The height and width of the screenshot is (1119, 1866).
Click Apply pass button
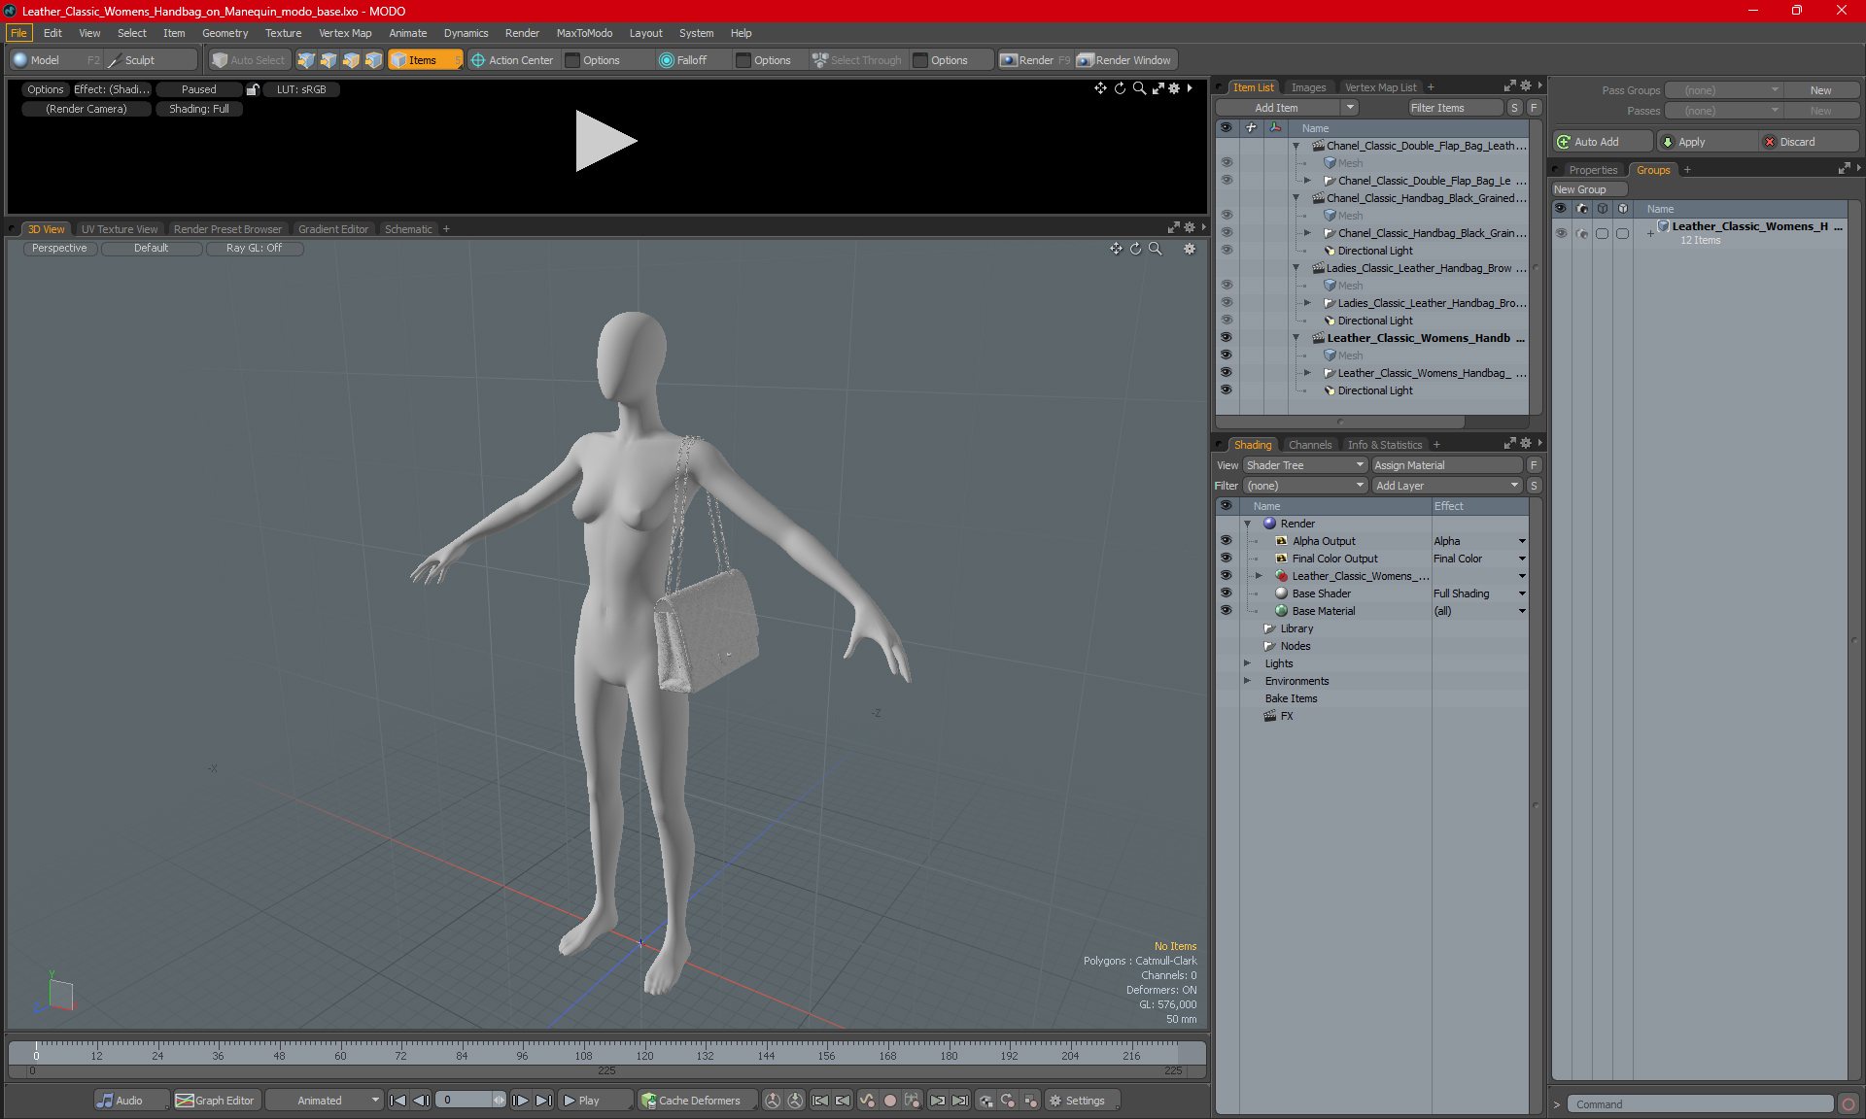[1707, 142]
